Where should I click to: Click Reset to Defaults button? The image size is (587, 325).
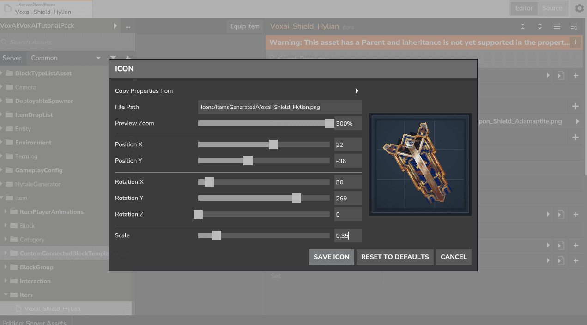(x=395, y=257)
